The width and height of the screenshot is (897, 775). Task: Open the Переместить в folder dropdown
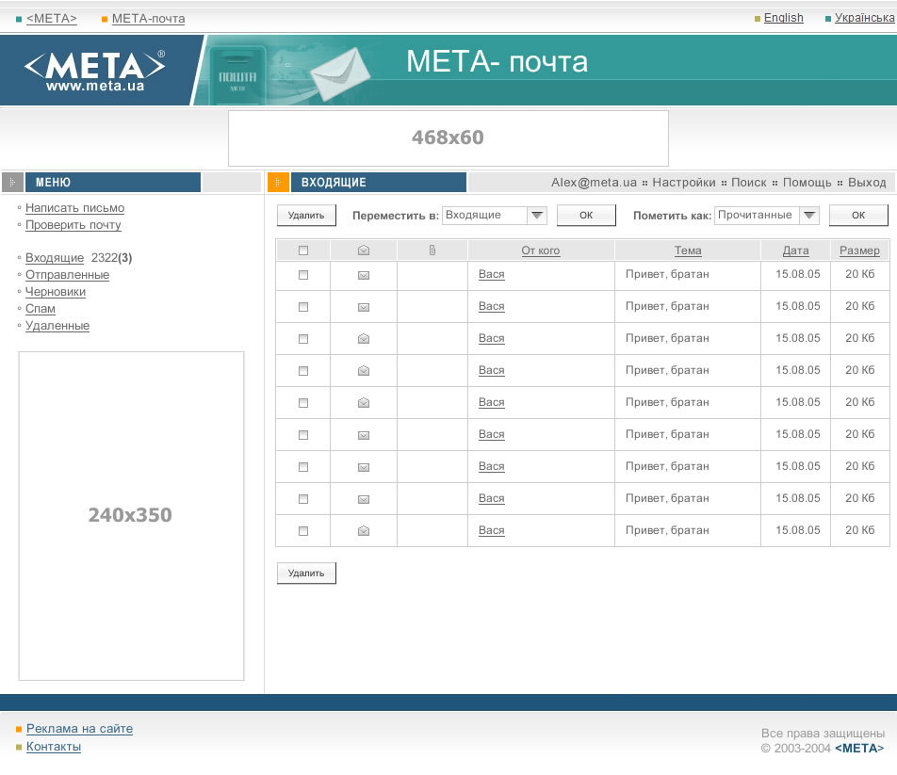495,216
